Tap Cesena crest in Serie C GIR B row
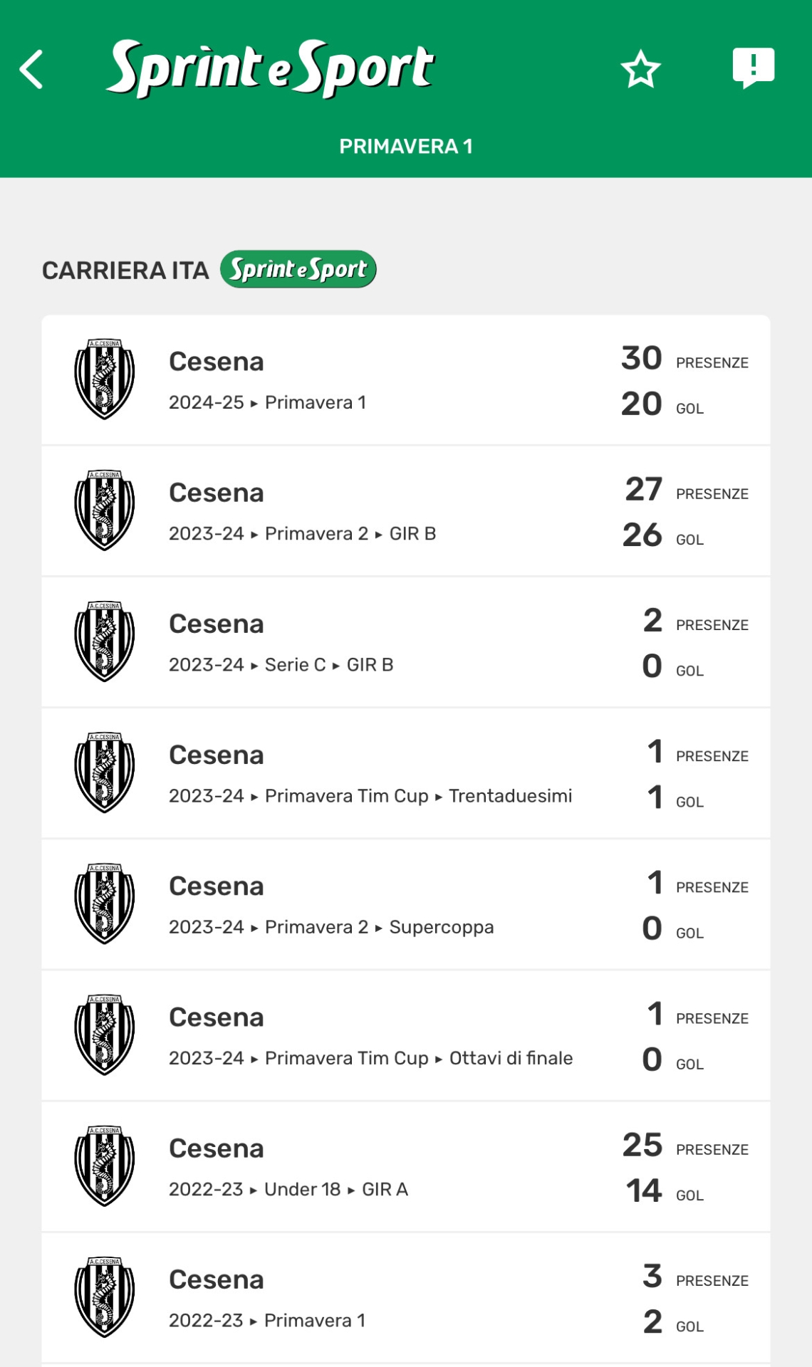812x1367 pixels. (x=105, y=641)
